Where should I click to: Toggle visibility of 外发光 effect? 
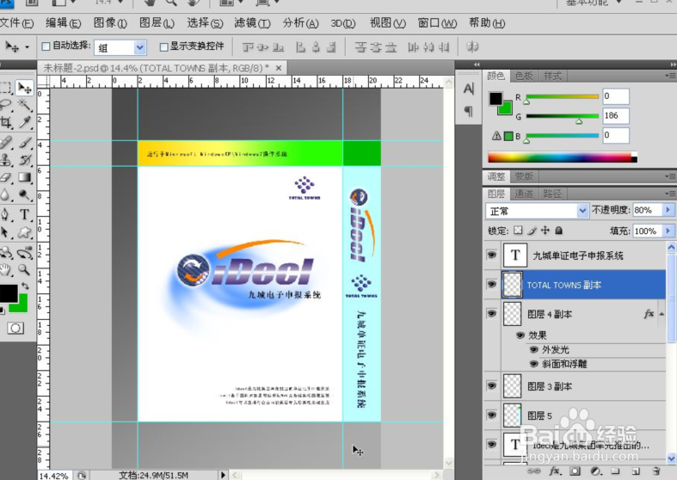pyautogui.click(x=534, y=349)
